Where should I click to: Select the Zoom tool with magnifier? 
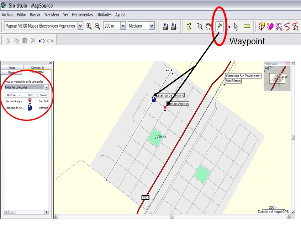click(200, 26)
